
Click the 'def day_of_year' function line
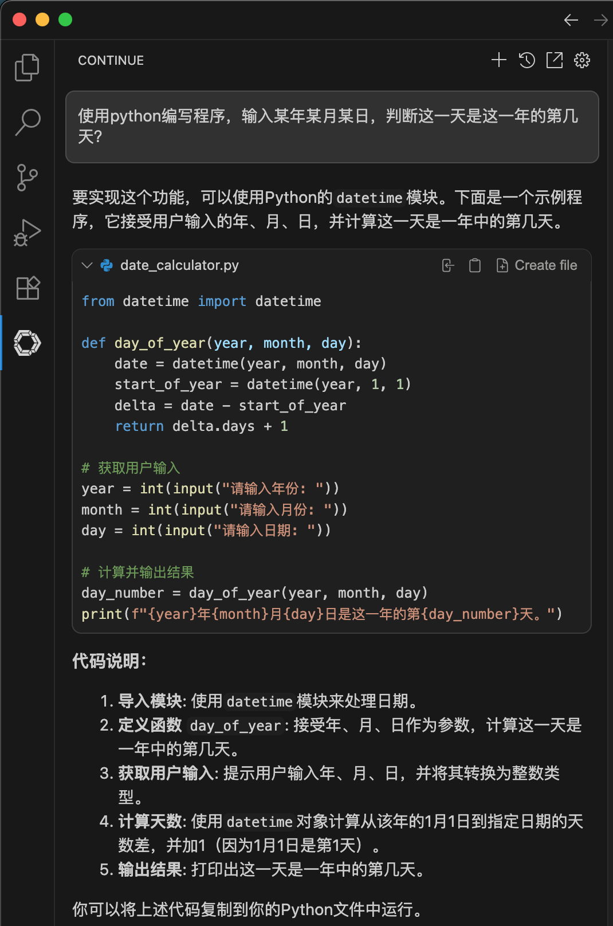(221, 343)
